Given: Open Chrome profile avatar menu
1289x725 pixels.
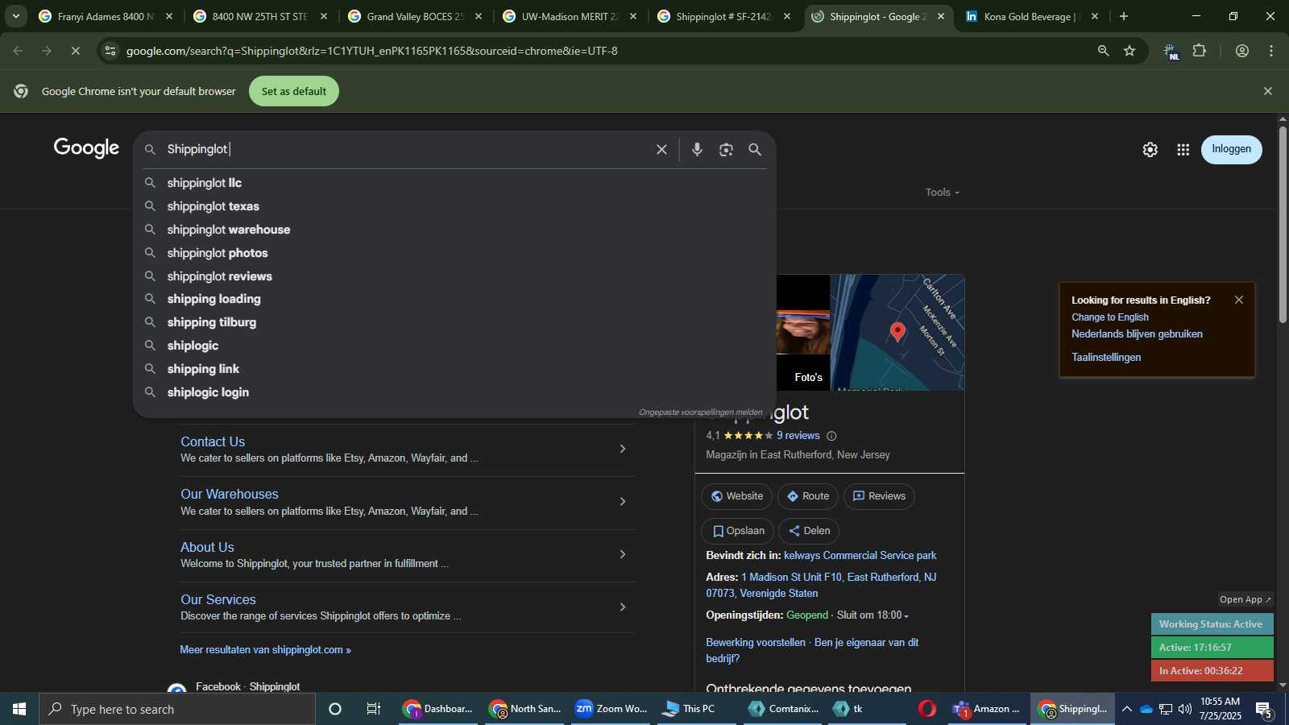Looking at the screenshot, I should tap(1242, 51).
